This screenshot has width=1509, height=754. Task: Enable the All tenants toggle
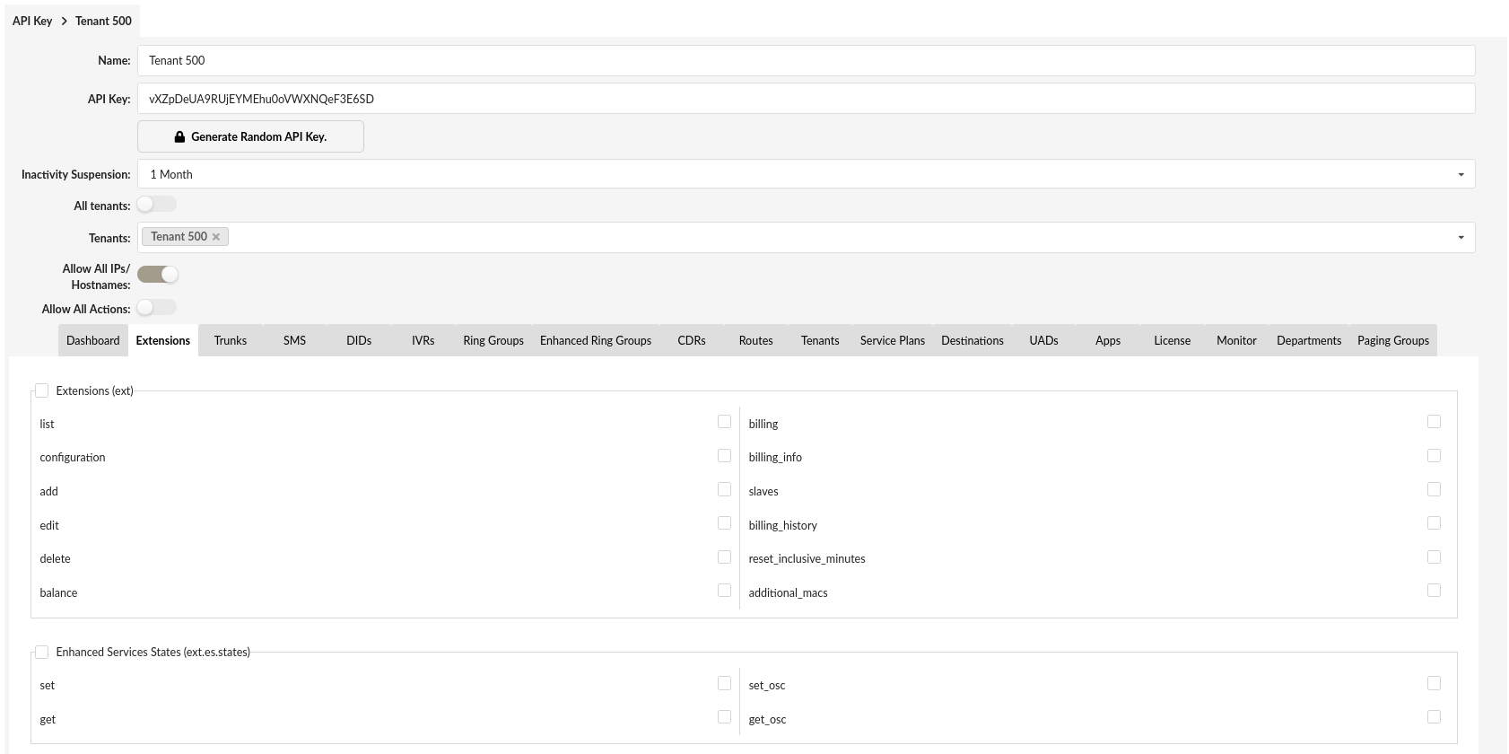[x=156, y=205]
